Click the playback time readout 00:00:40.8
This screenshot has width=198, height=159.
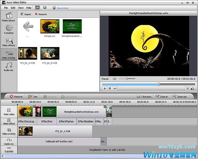click(x=174, y=79)
